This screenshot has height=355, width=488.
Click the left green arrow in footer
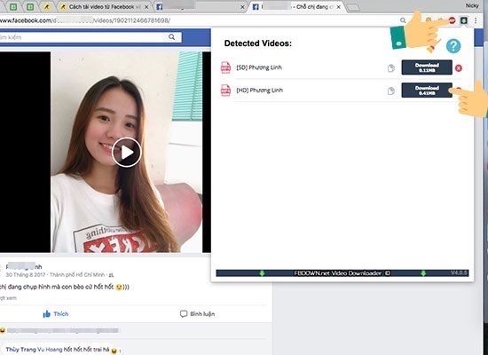(262, 273)
